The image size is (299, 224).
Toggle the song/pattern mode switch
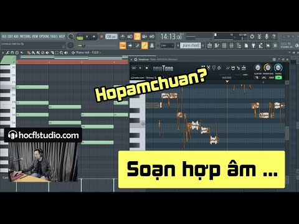(x=80, y=37)
